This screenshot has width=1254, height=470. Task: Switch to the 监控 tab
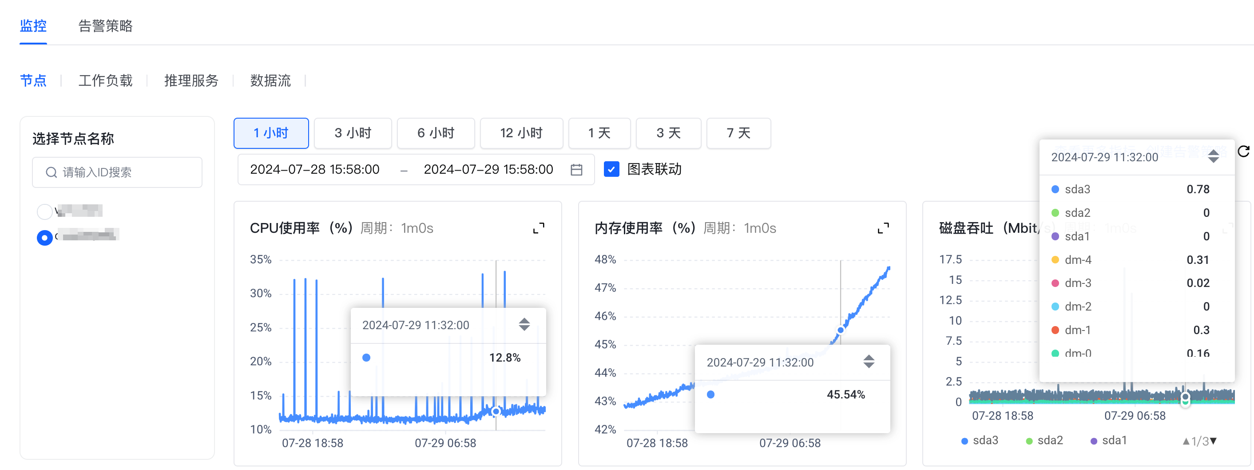[33, 26]
